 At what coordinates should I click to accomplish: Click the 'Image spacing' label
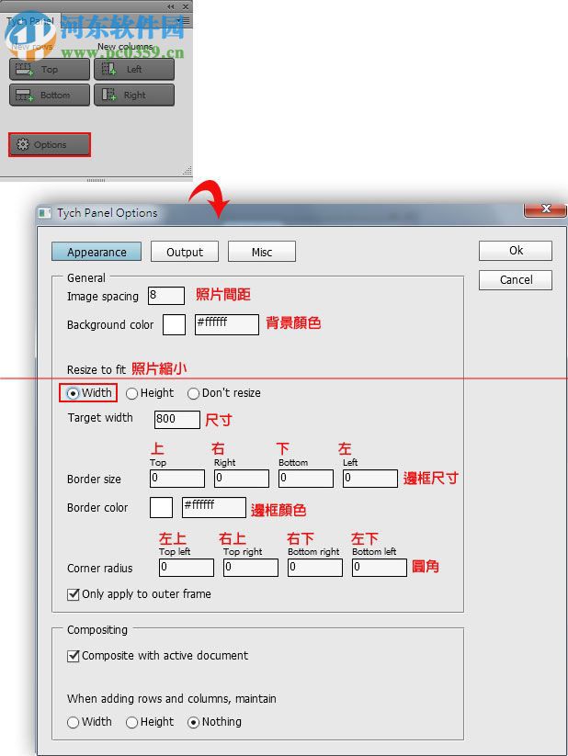[x=103, y=296]
